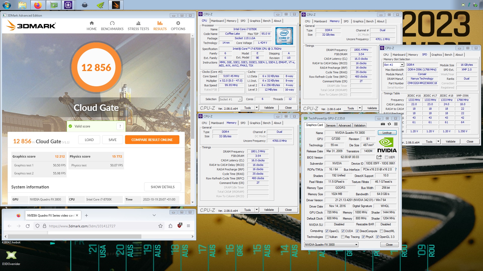Open the Windows Start orb
The height and width of the screenshot is (271, 483).
point(7,5)
